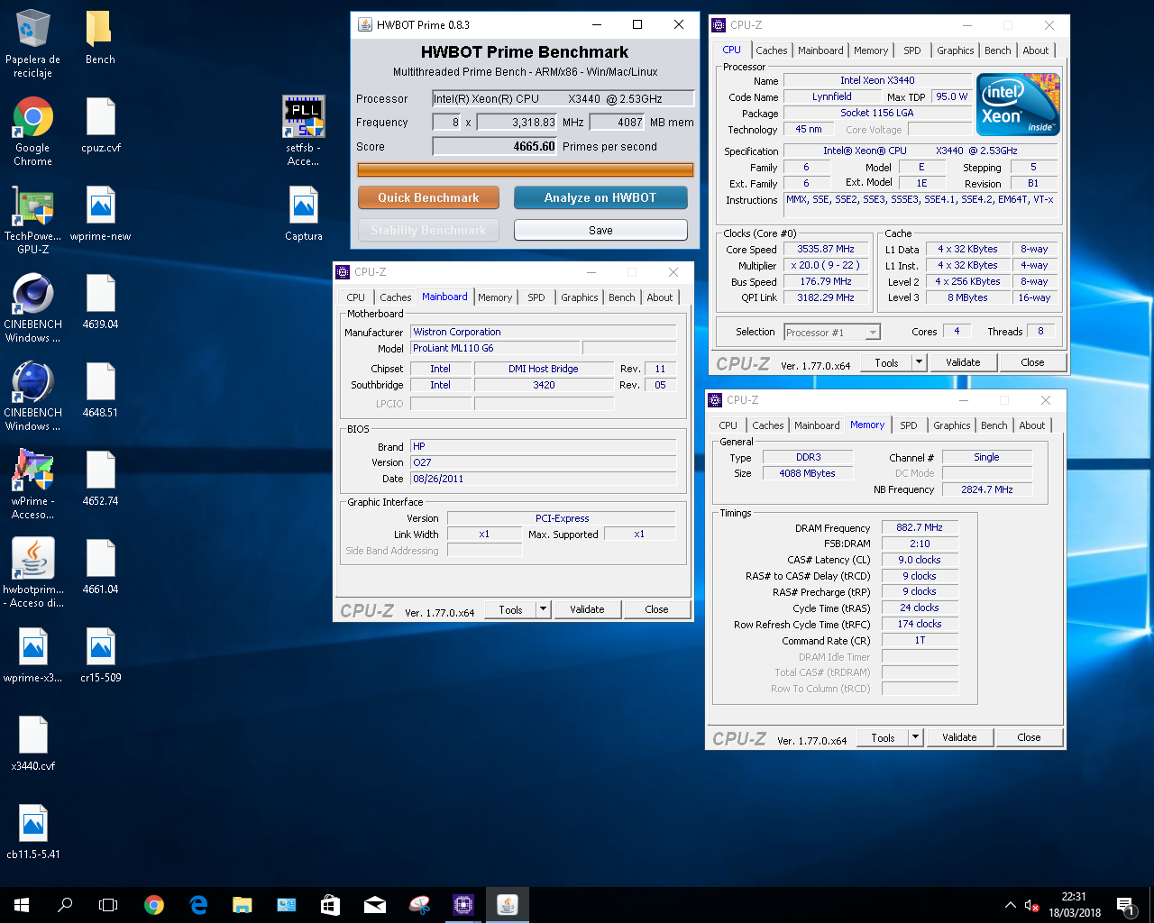Click Analyze on HWBOT button
1154x923 pixels.
coord(600,197)
